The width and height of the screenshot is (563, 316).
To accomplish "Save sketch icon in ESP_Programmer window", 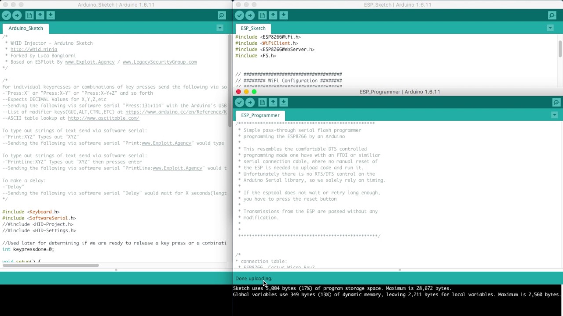I will click(284, 102).
